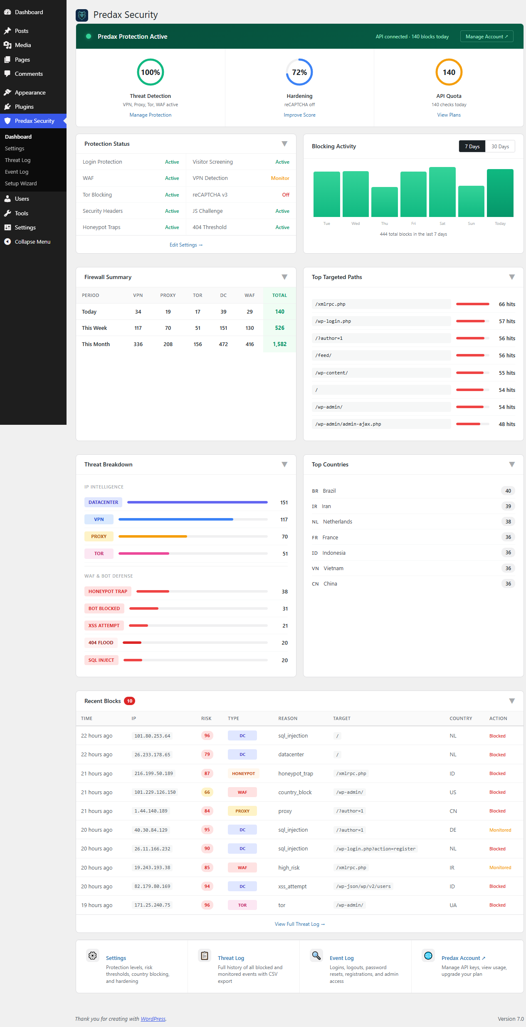
Task: Click the Posts pin icon
Action: click(x=7, y=31)
